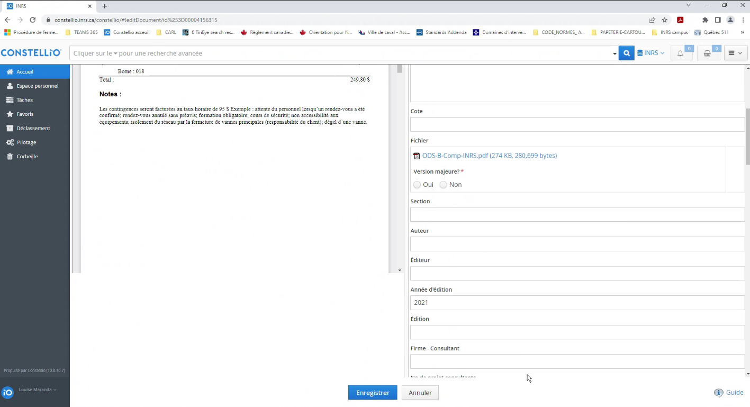Open Ville de Laval bookmark
Image resolution: width=750 pixels, height=407 pixels.
point(384,32)
